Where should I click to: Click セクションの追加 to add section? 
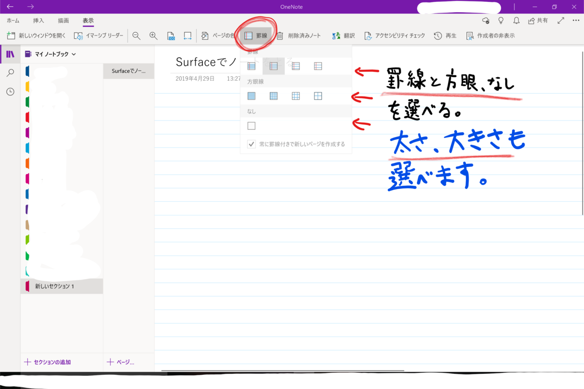coord(48,362)
